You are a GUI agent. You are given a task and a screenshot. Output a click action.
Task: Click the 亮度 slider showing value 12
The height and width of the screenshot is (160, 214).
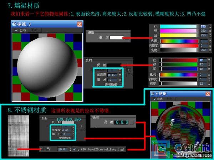coord(178,84)
